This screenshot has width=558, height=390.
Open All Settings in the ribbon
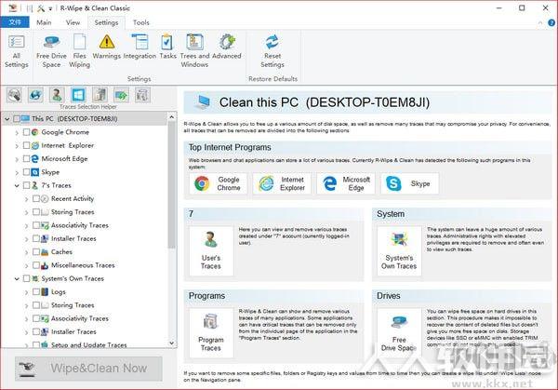(17, 51)
